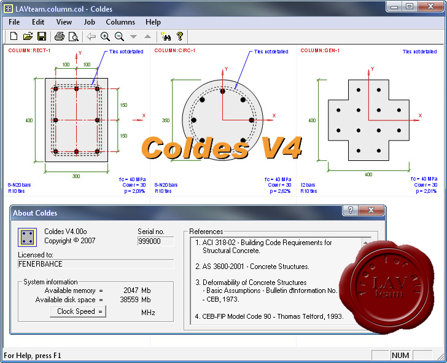Click the NUM indicator in status bar
Image resolution: width=447 pixels, height=363 pixels.
[x=400, y=355]
